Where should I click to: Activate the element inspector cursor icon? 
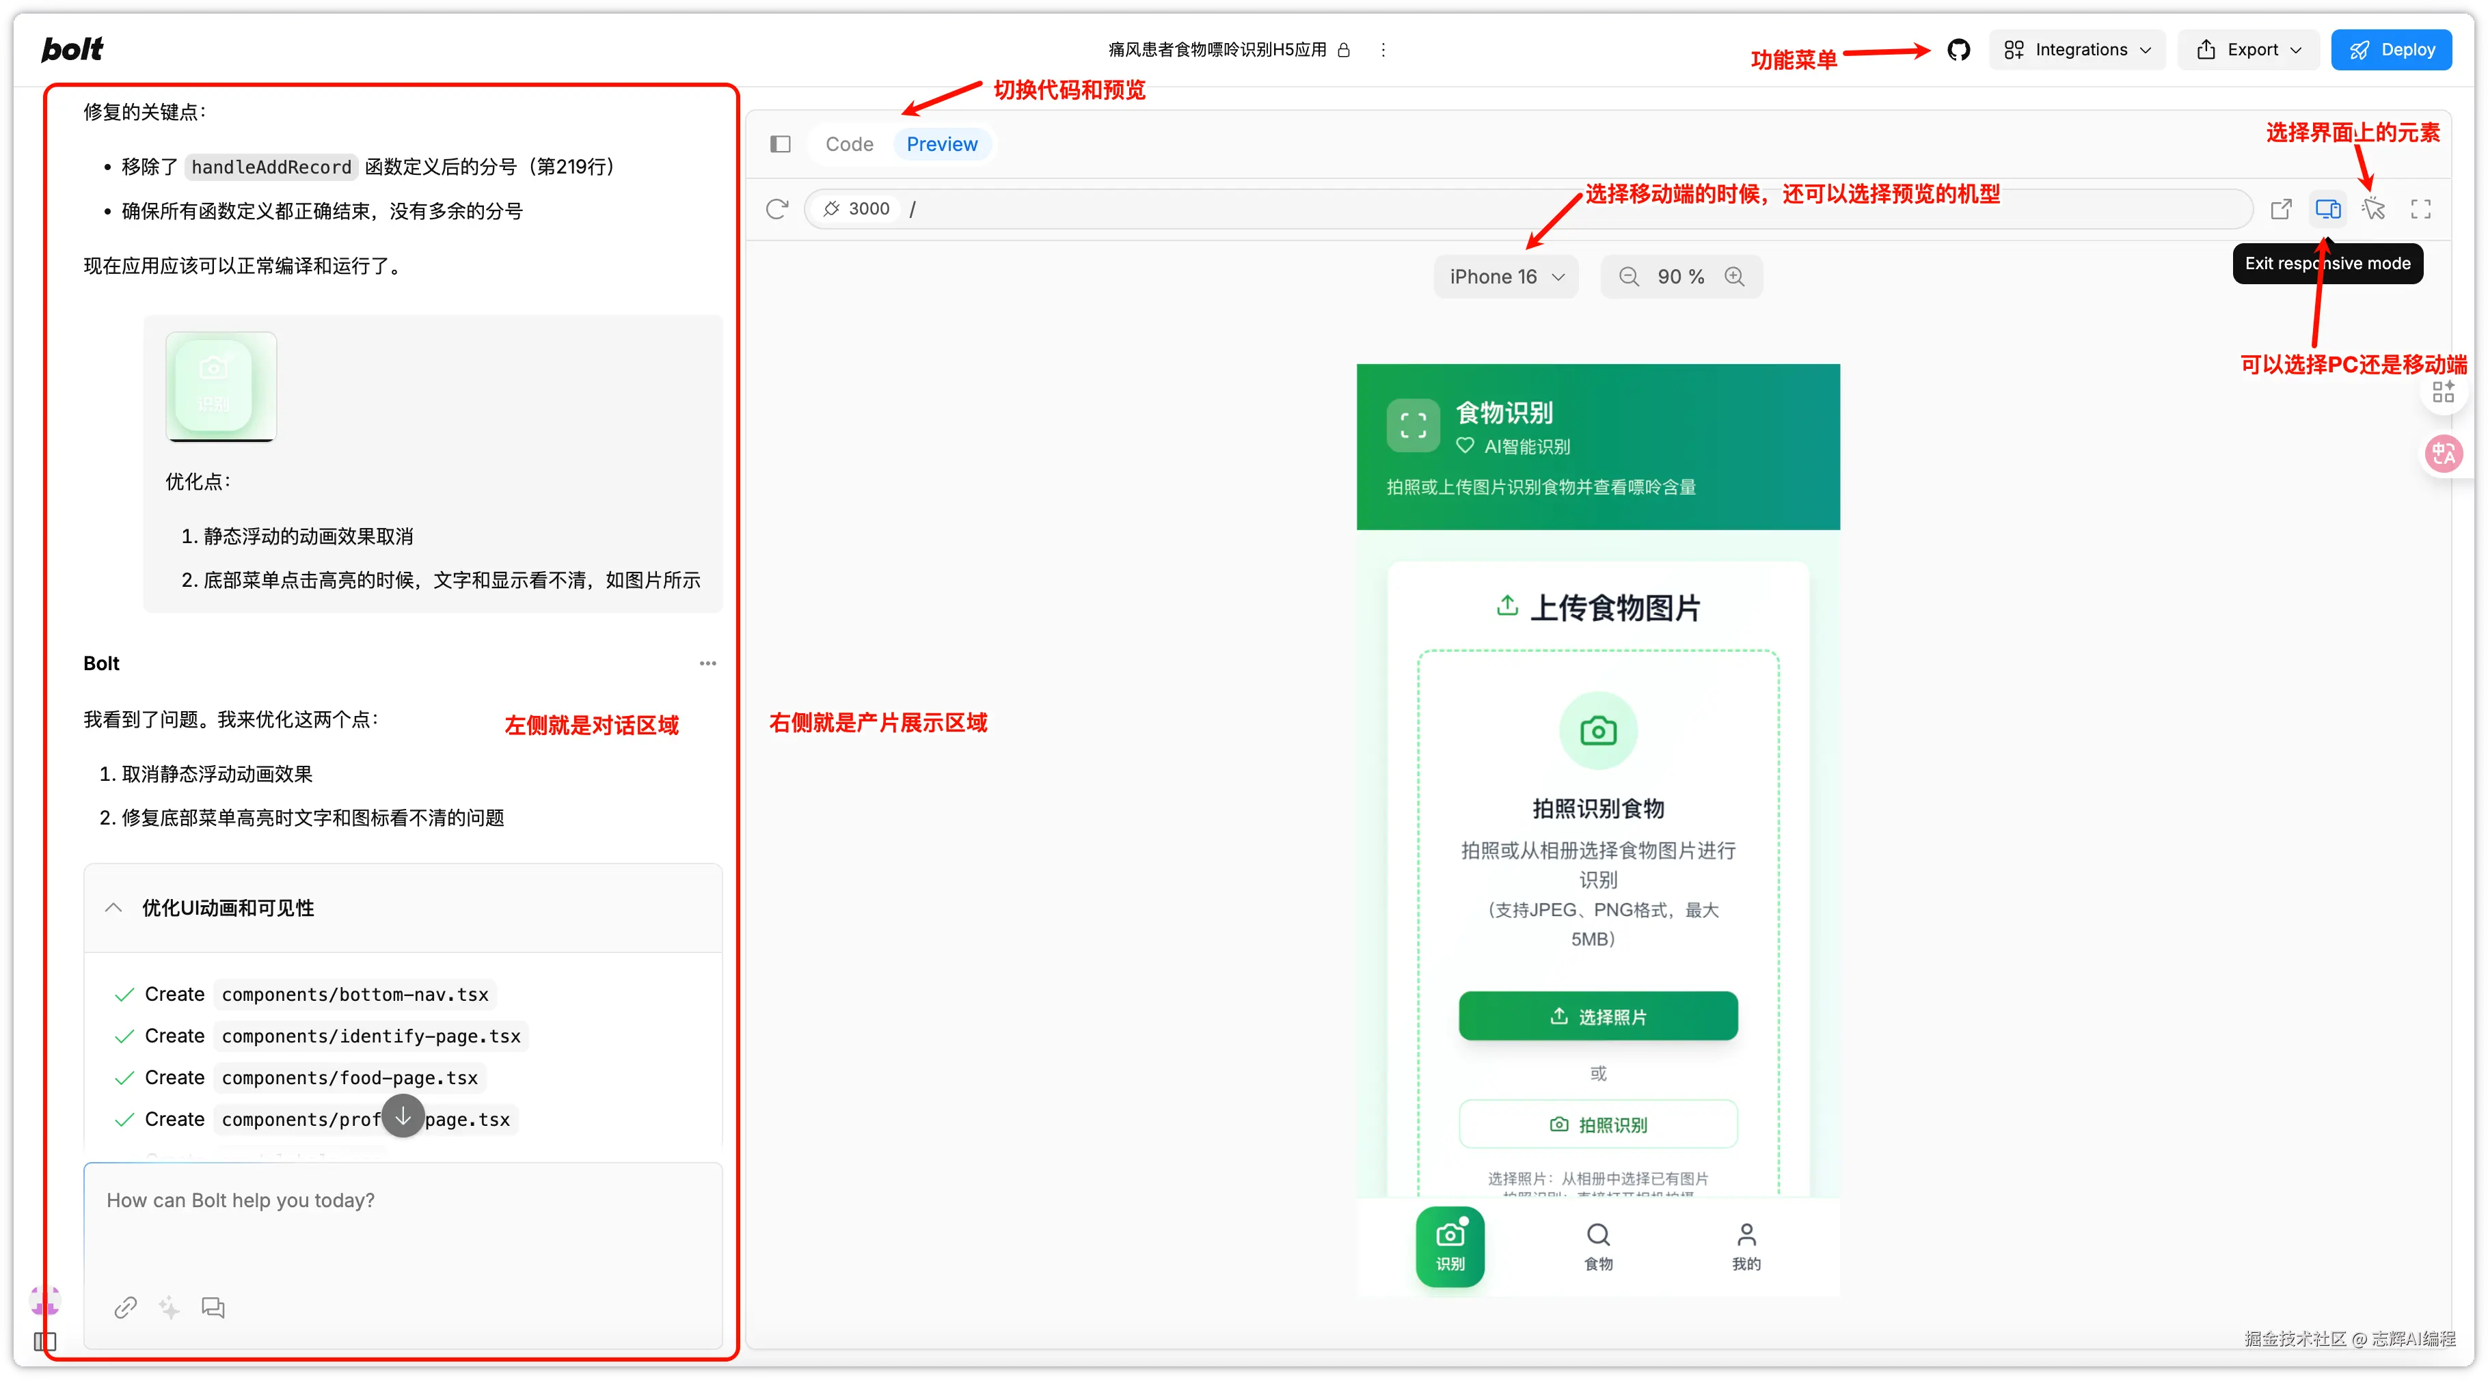(x=2373, y=208)
